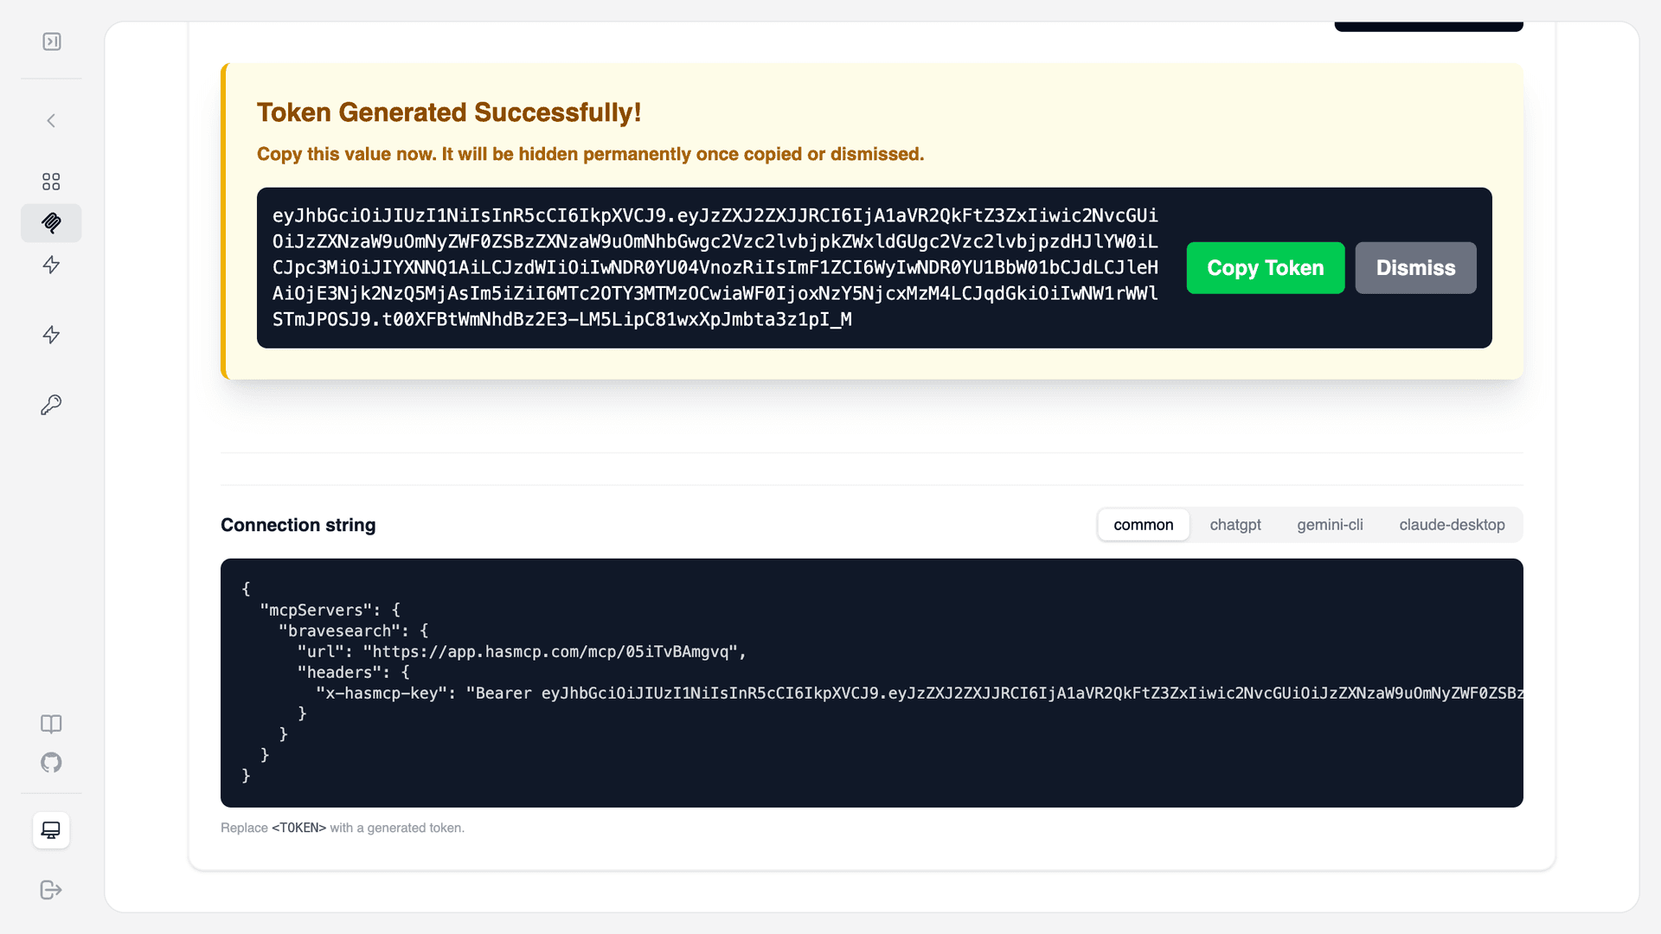Select the claude-desktop tab
Screen dimensions: 1661x934
pos(1452,525)
